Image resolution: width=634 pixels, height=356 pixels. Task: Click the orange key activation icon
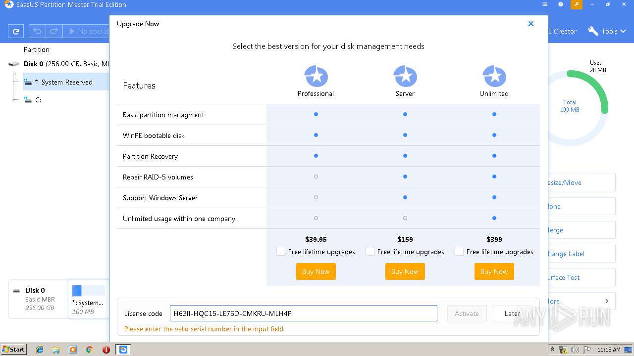click(577, 4)
